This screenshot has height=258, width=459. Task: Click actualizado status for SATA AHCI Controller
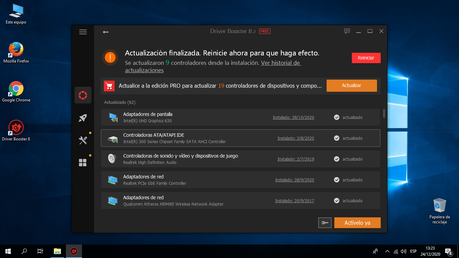[352, 138]
